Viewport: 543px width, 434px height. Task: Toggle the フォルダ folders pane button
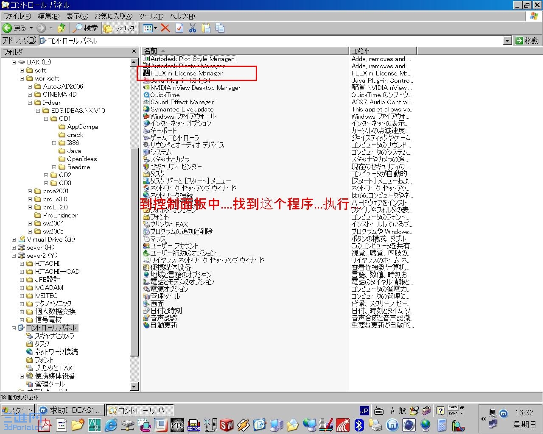pyautogui.click(x=119, y=28)
